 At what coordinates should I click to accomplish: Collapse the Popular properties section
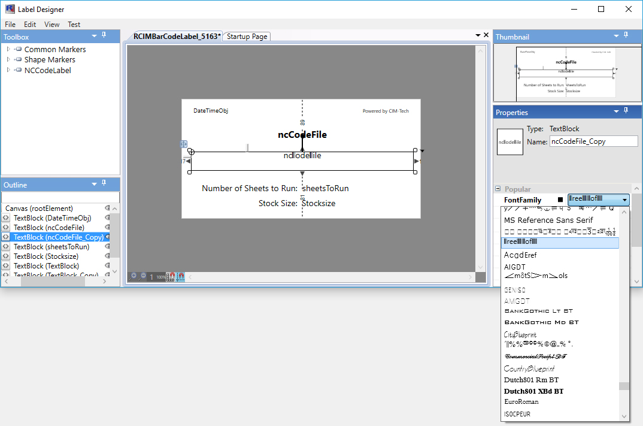(x=498, y=189)
